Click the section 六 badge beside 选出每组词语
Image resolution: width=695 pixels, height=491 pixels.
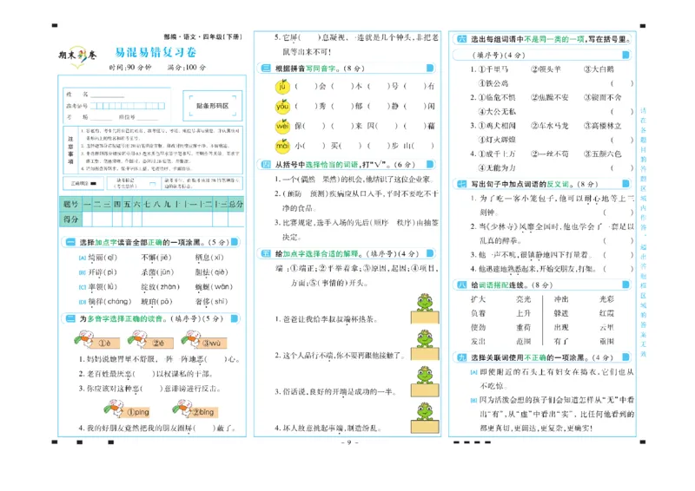pos(462,39)
